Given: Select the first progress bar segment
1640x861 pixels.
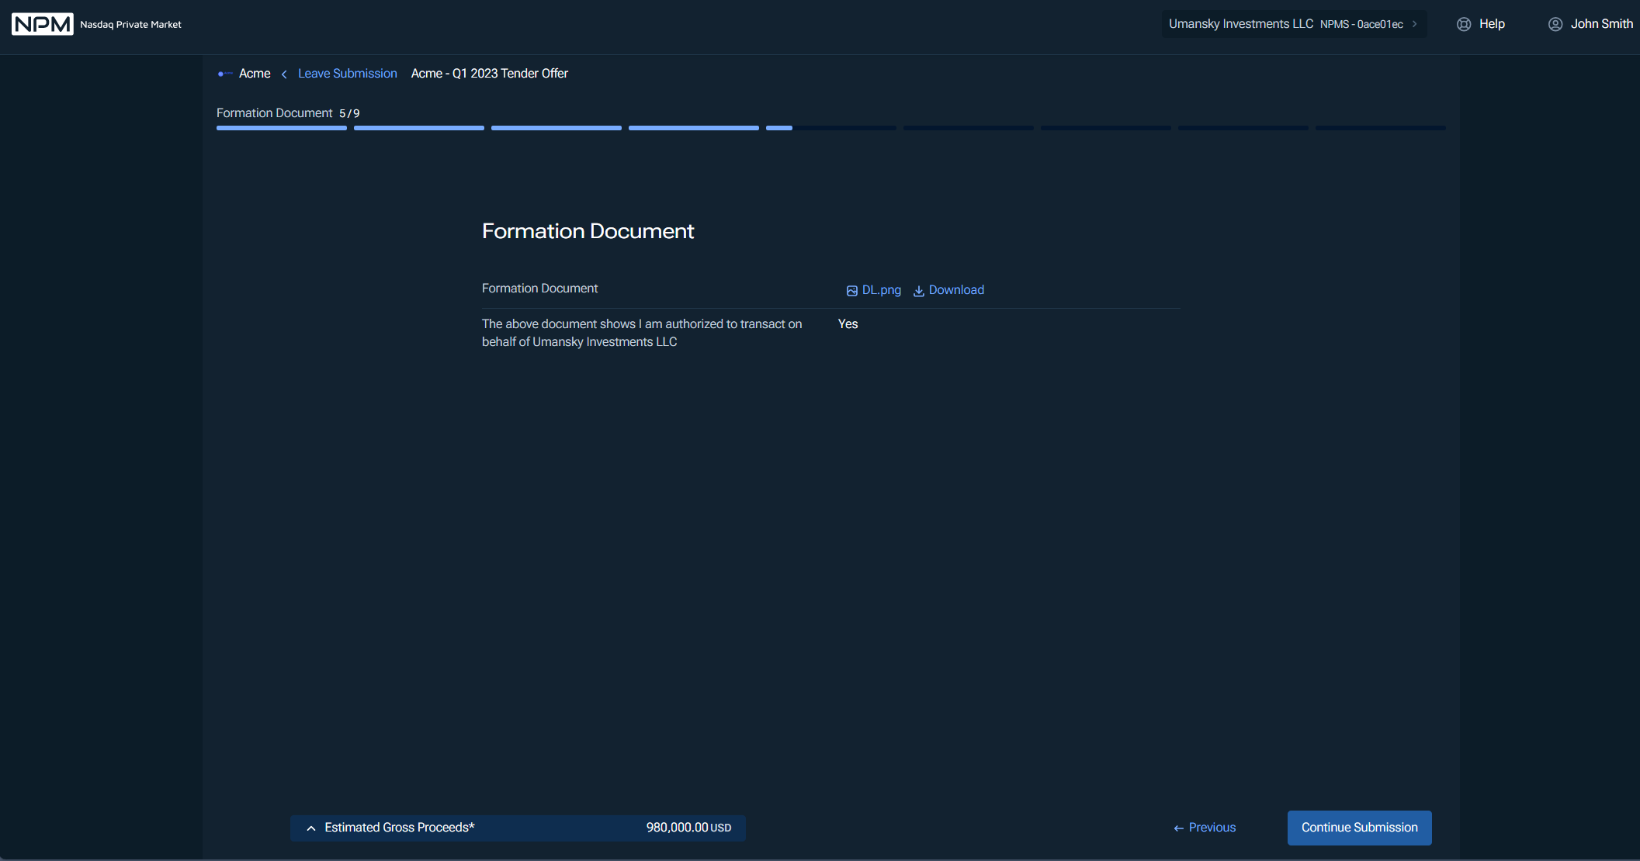Looking at the screenshot, I should coord(282,128).
